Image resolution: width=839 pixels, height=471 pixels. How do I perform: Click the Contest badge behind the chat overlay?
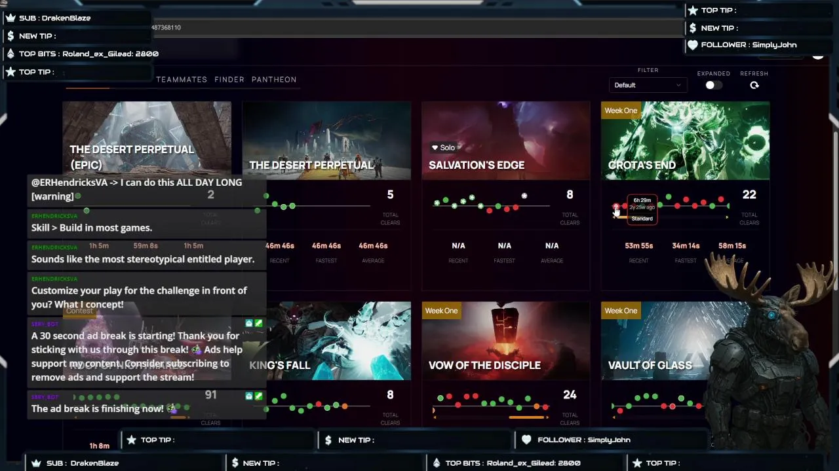(80, 311)
